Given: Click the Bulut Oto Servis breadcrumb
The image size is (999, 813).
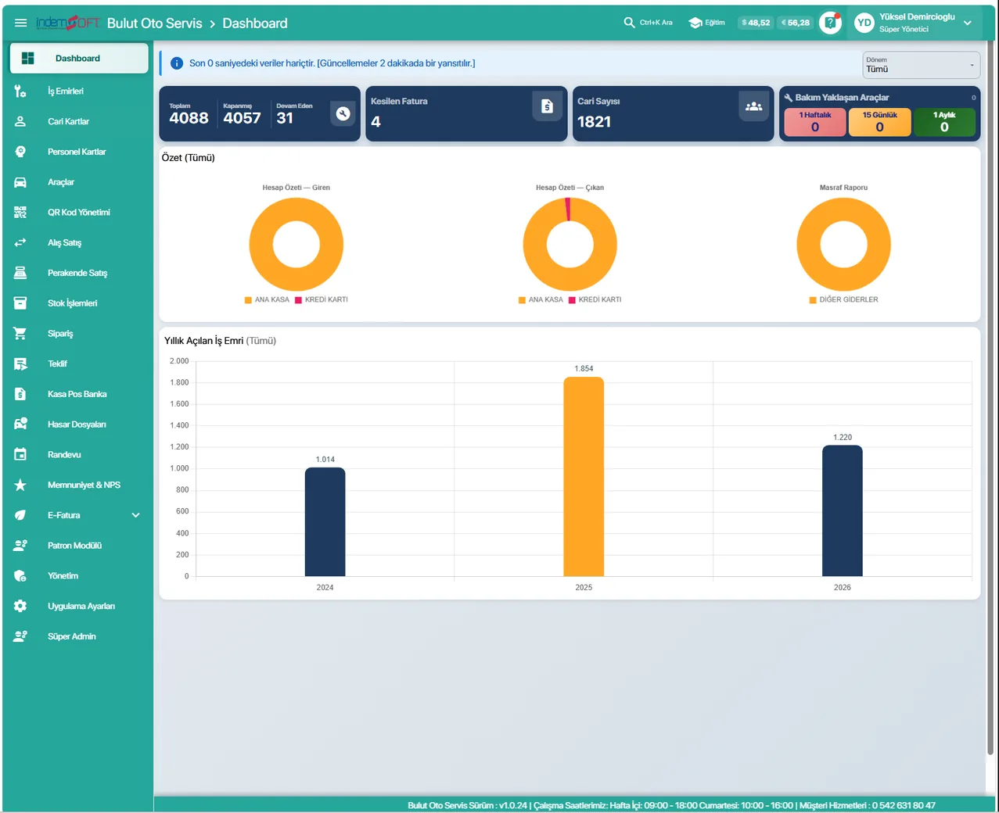Looking at the screenshot, I should (x=154, y=23).
